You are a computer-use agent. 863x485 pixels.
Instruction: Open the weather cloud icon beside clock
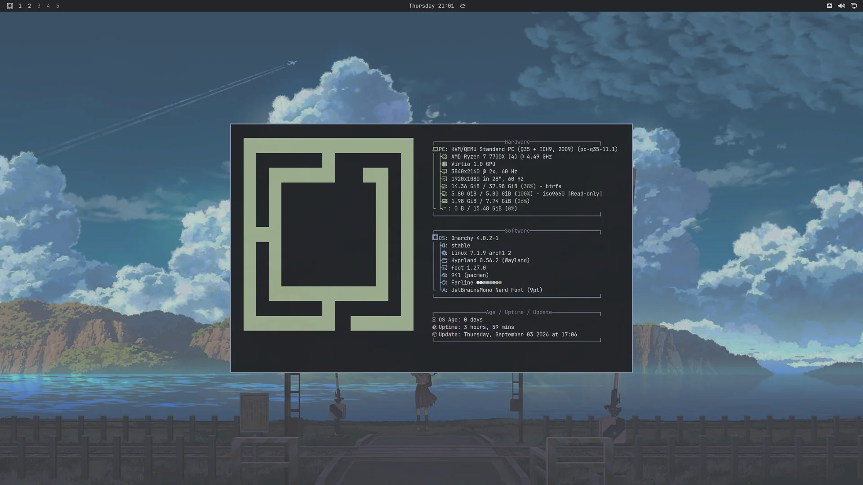click(x=463, y=6)
